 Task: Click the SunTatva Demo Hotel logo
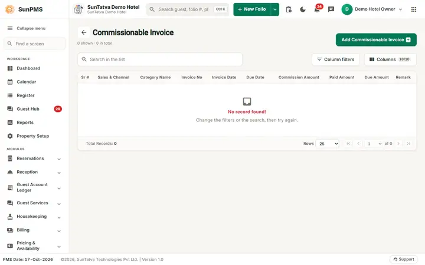click(x=79, y=9)
